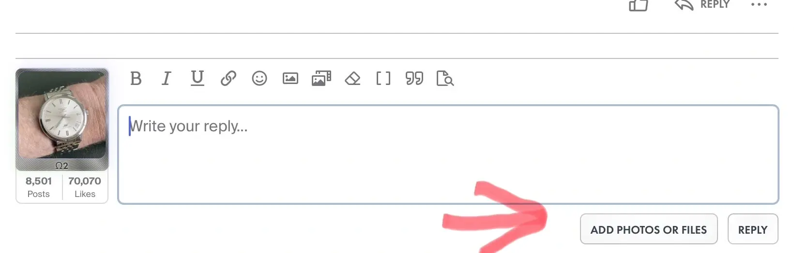View the 70,070 Likes count
This screenshot has height=253, width=794.
[x=85, y=187]
